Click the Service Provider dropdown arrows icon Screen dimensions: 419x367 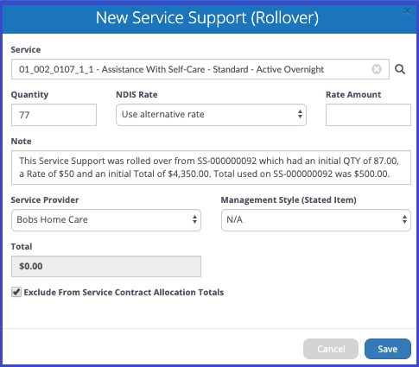(x=194, y=219)
